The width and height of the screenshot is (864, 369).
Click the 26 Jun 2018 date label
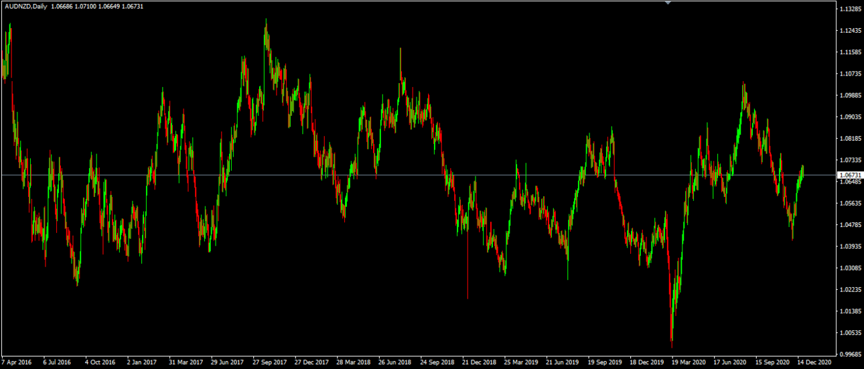(394, 362)
